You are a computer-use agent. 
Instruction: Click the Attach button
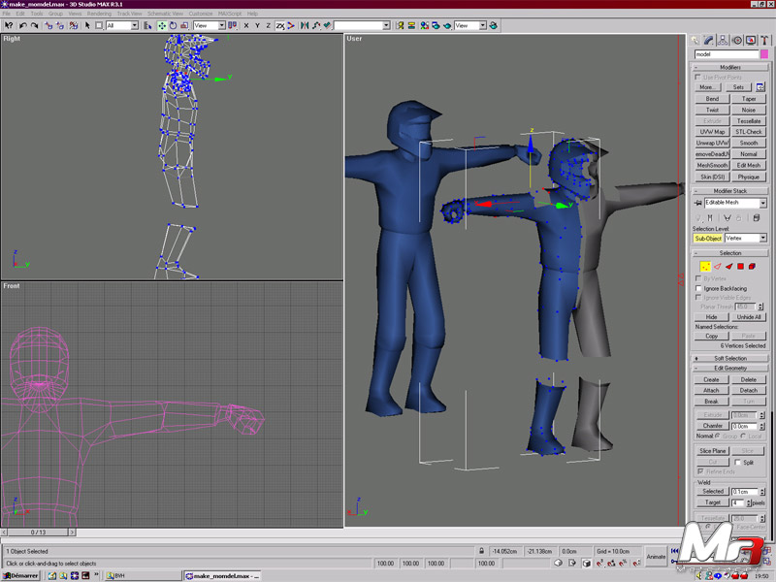tap(711, 390)
